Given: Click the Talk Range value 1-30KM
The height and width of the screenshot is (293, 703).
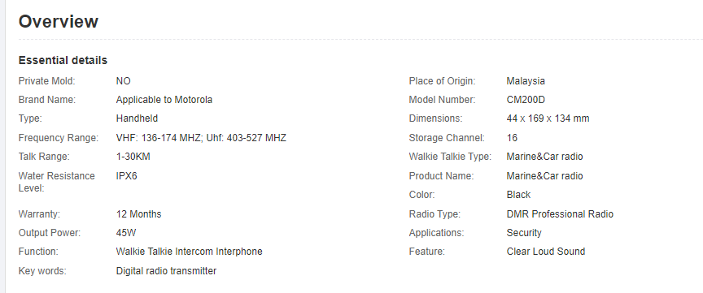Looking at the screenshot, I should (133, 157).
